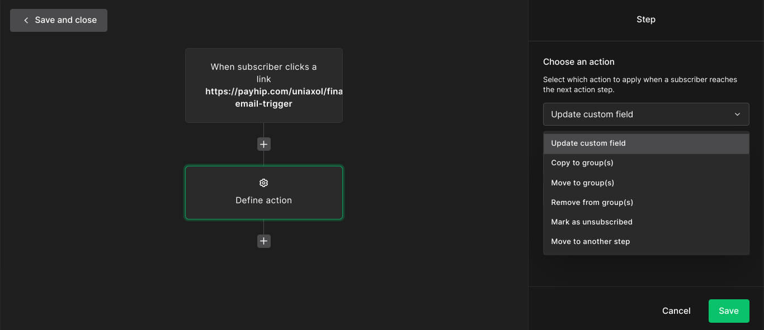Click the payhip.com URL in the trigger
Image resolution: width=764 pixels, height=330 pixels.
[x=273, y=92]
